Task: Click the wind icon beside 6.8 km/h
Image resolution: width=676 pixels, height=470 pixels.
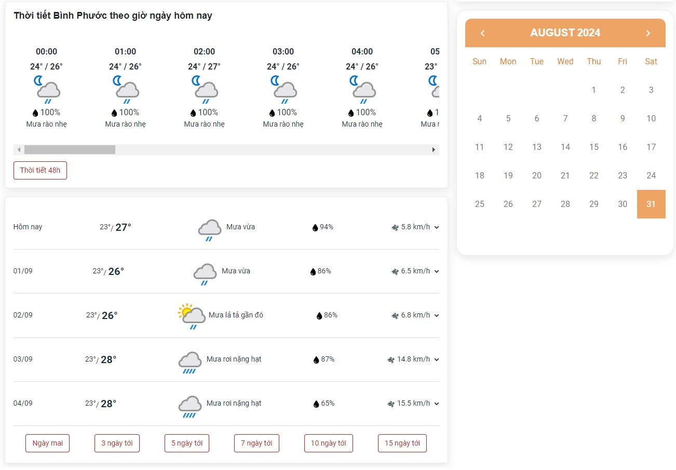Action: coord(395,315)
